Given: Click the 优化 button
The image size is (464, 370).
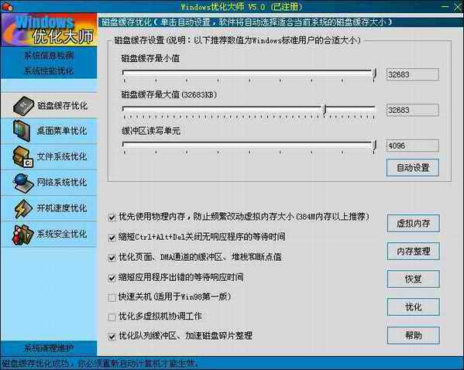Looking at the screenshot, I should click(414, 307).
